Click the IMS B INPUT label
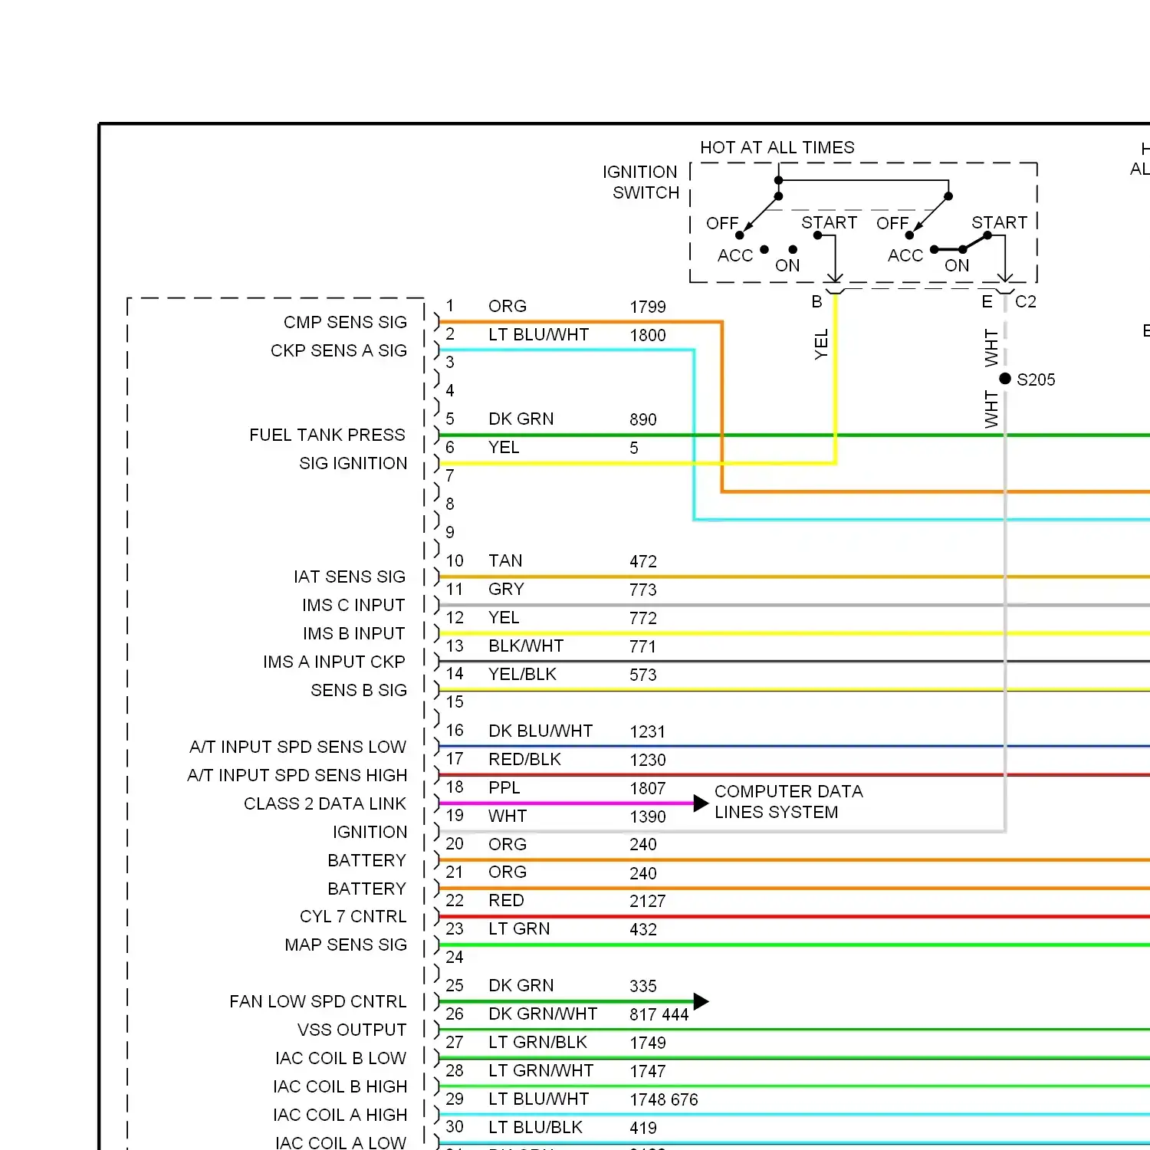 click(x=353, y=633)
